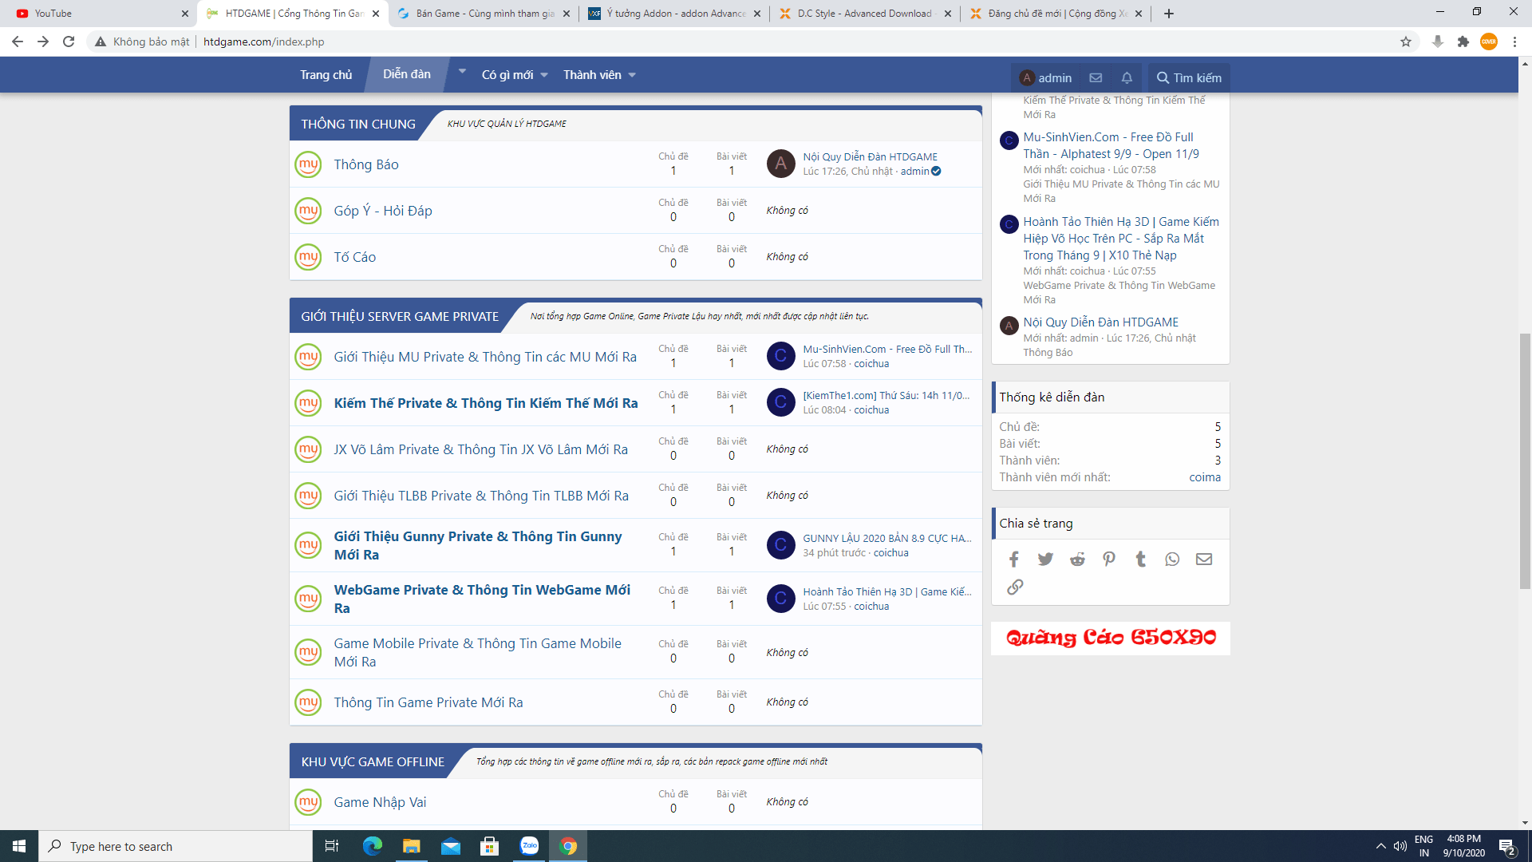Image resolution: width=1532 pixels, height=862 pixels.
Task: Open Microsoft Store from taskbar
Action: pyautogui.click(x=489, y=846)
